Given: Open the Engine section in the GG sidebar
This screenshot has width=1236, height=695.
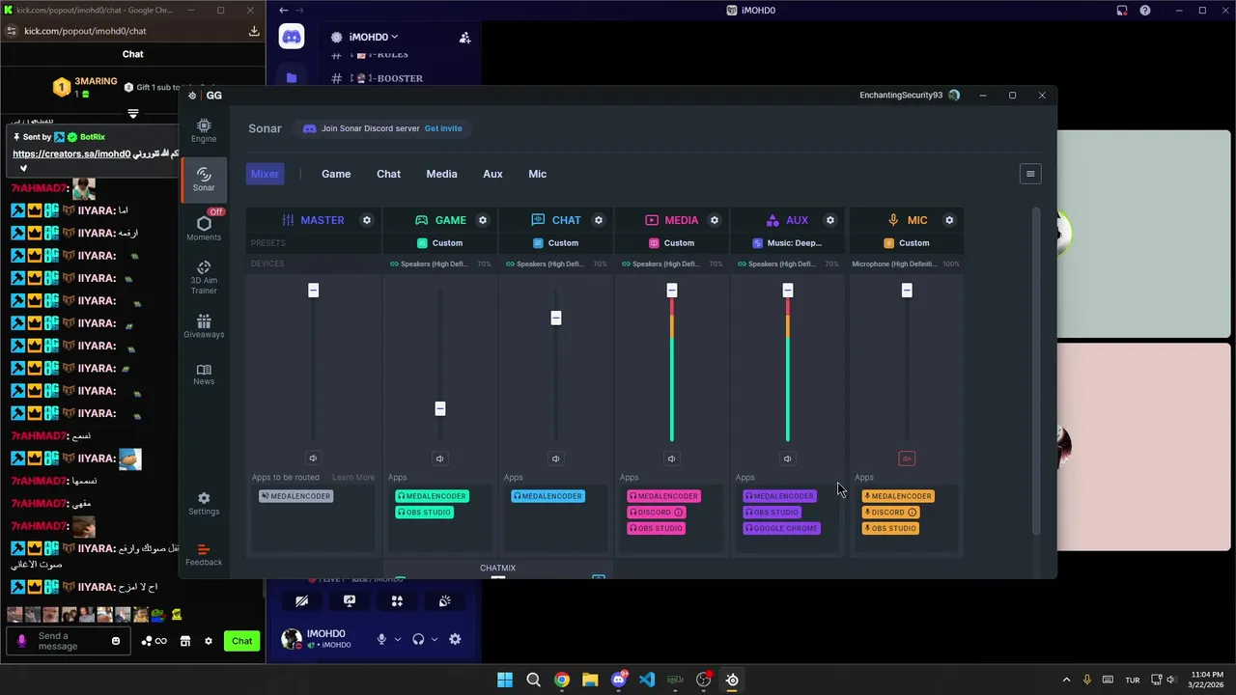Looking at the screenshot, I should (204, 130).
